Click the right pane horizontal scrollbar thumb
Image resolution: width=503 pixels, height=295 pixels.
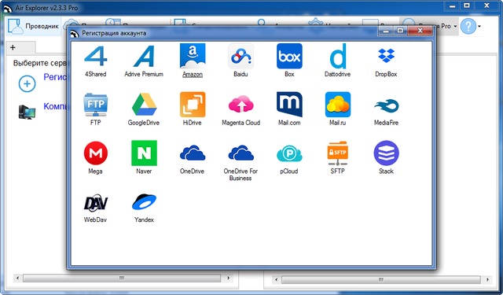tap(380, 279)
